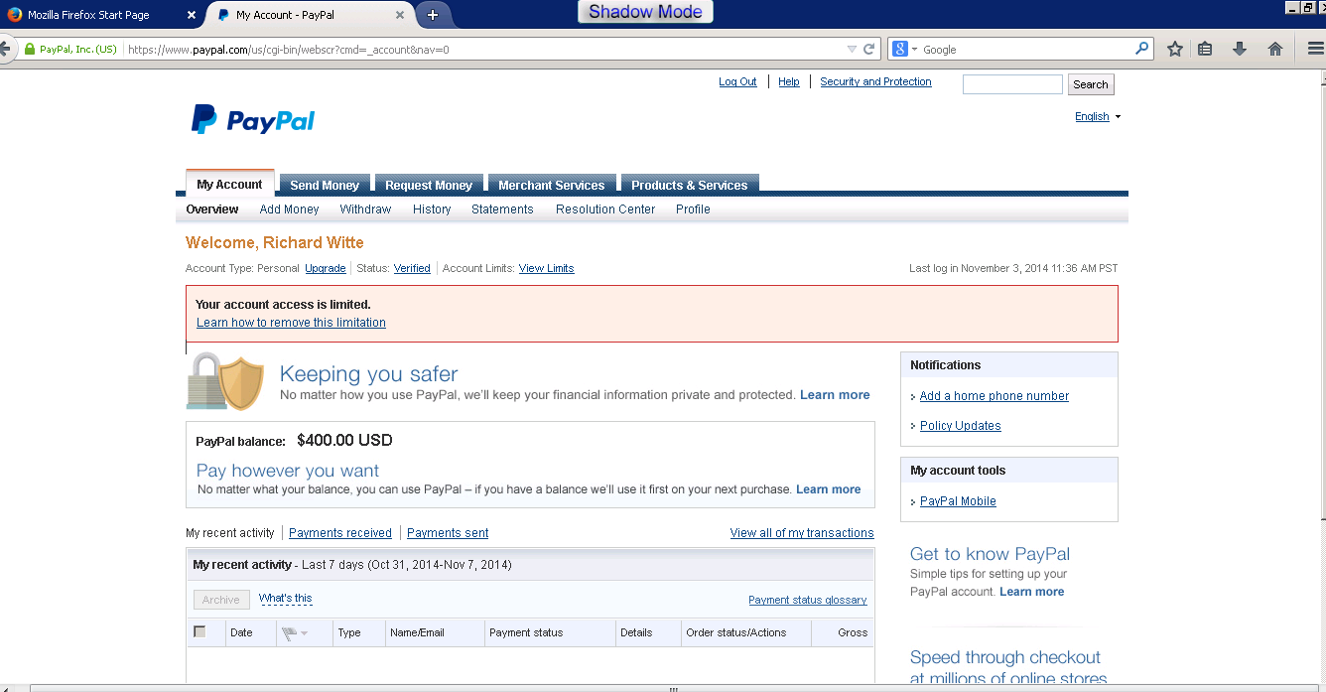
Task: Click the Gross column header
Action: click(x=853, y=632)
